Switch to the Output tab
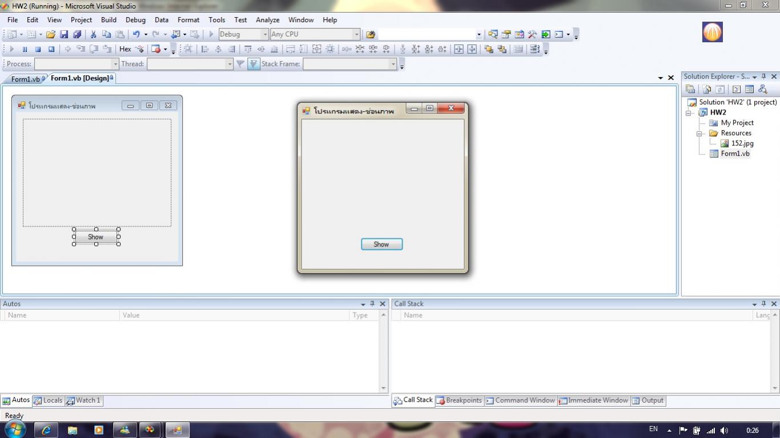This screenshot has width=780, height=438. (648, 400)
